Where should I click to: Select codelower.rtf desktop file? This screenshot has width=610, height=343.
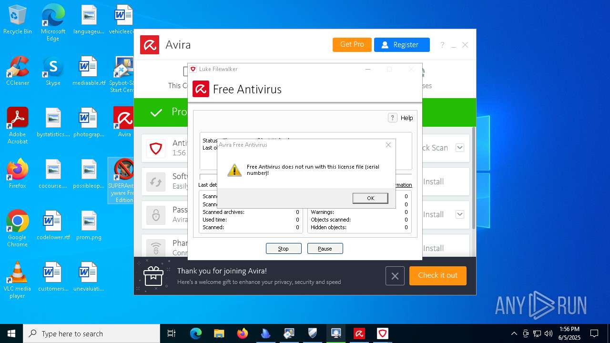coord(53,225)
